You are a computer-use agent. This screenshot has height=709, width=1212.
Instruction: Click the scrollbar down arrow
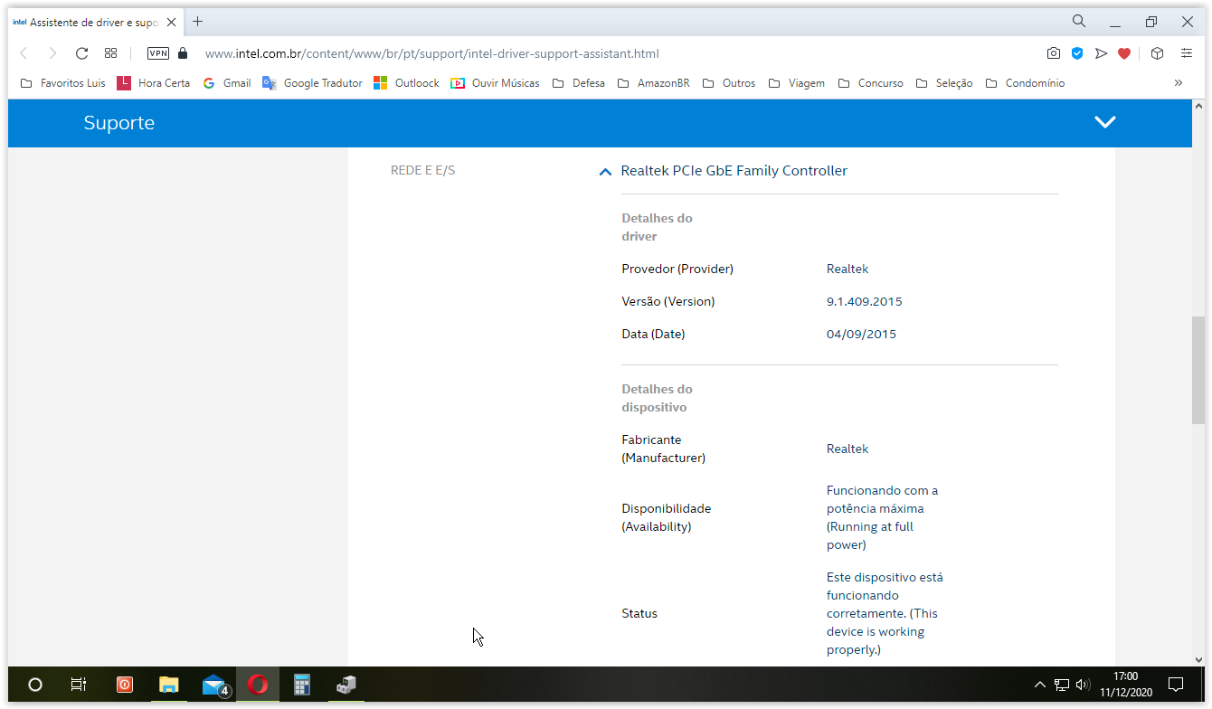tap(1198, 659)
